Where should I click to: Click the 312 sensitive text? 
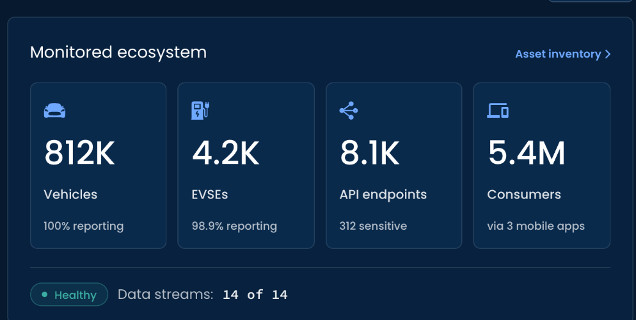coord(373,226)
